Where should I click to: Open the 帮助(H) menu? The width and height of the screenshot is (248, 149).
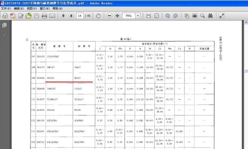point(57,9)
